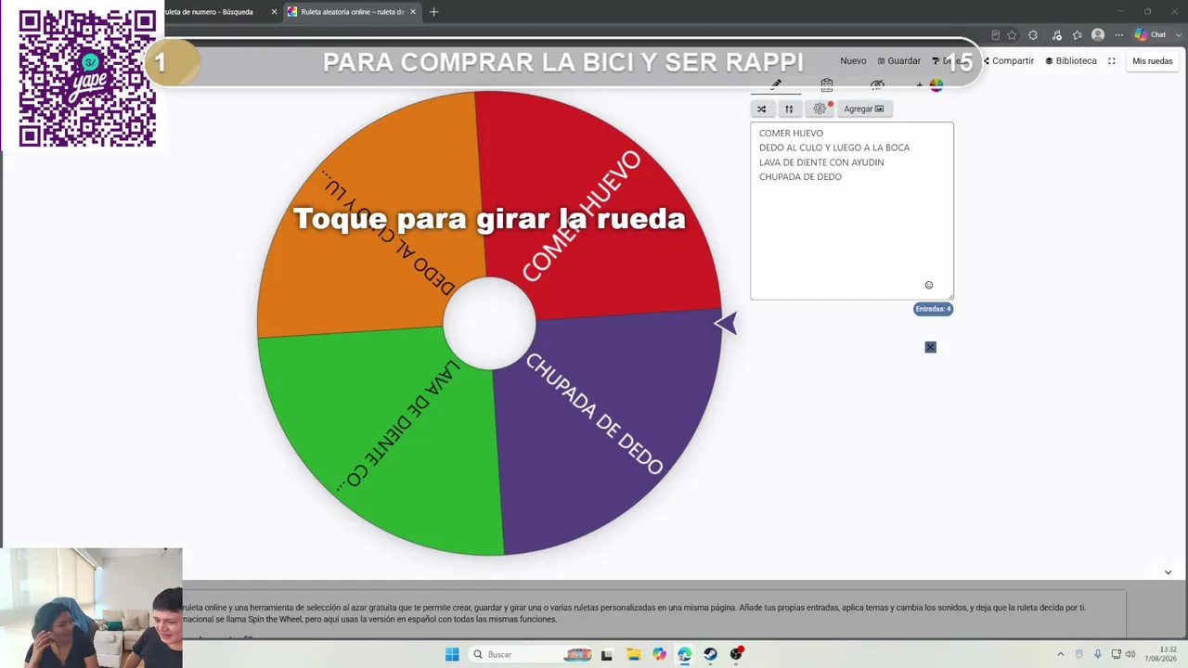
Task: Open Steam from the taskbar
Action: click(710, 654)
